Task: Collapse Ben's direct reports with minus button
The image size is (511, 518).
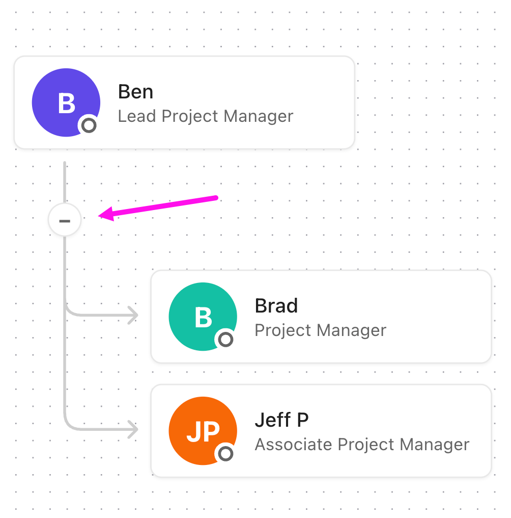Action: coord(65,220)
